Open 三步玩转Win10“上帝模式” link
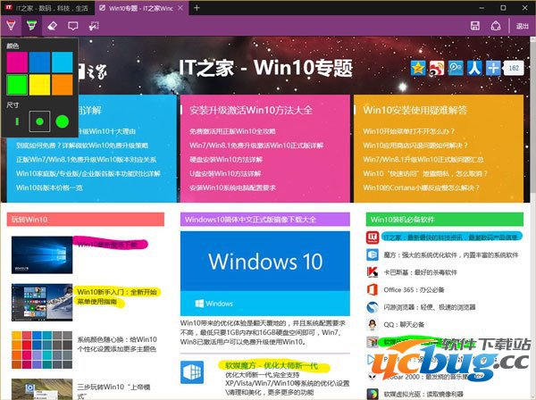 coord(114,391)
